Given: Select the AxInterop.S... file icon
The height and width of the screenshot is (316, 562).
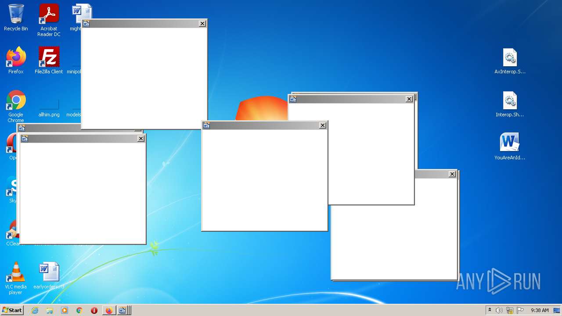Looking at the screenshot, I should (510, 61).
